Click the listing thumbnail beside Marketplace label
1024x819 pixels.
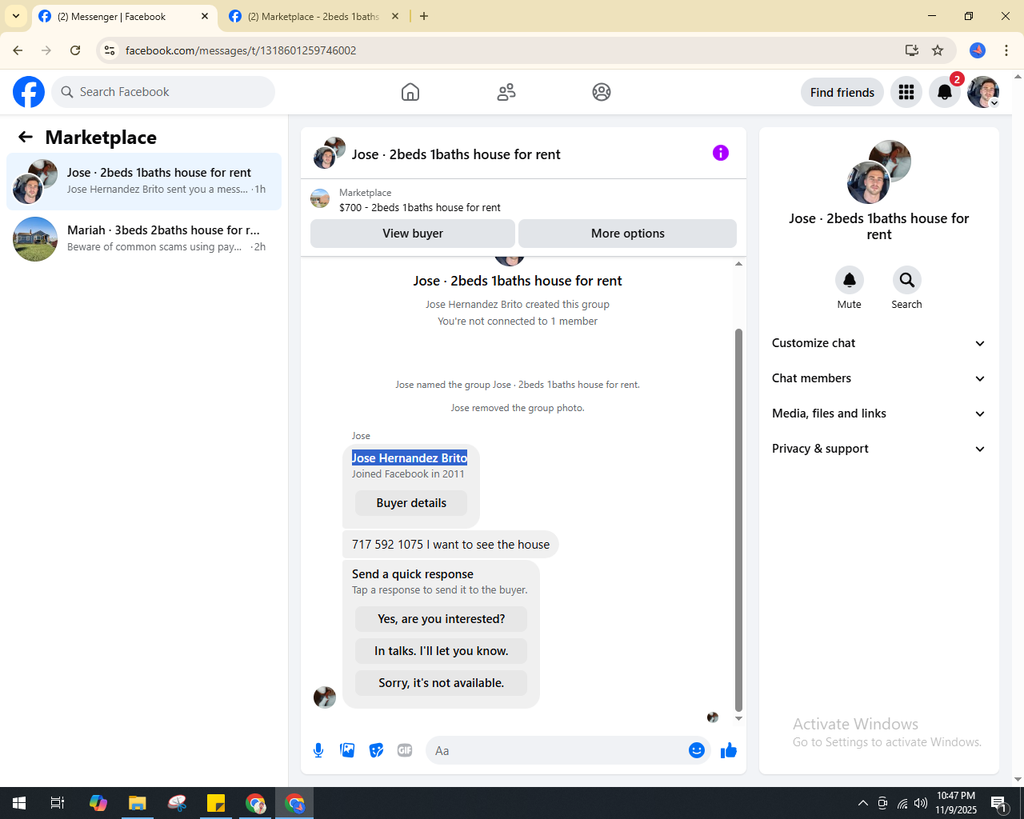[320, 198]
